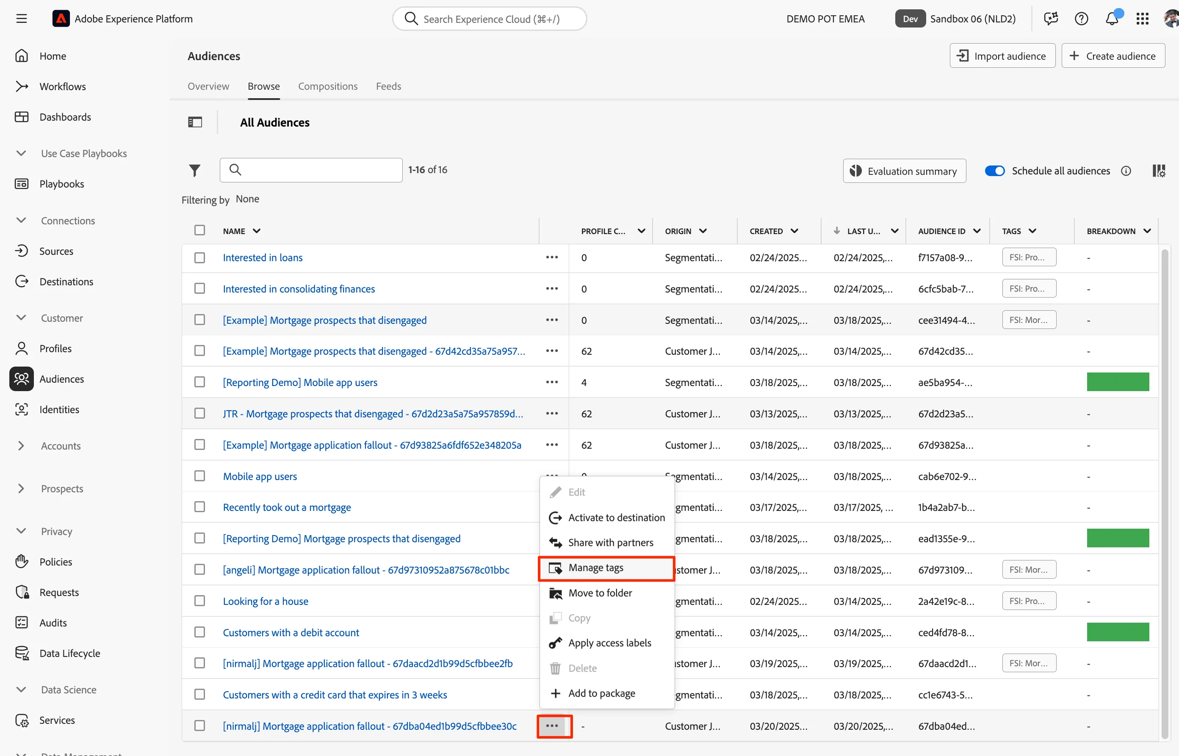
Task: Go to Data Lifecycle in sidebar
Action: pyautogui.click(x=69, y=653)
